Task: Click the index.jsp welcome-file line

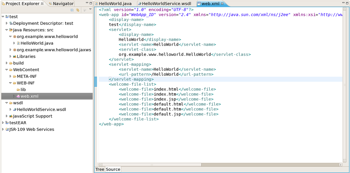Action: pos(166,99)
